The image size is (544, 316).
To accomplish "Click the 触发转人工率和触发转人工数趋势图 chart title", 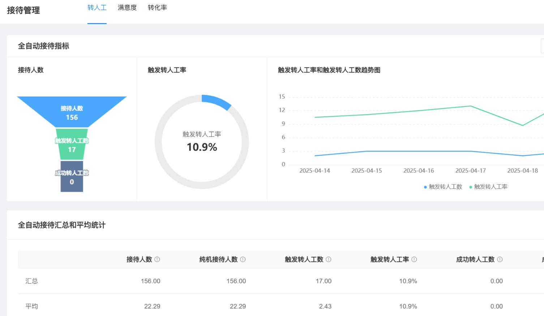I will (x=329, y=70).
